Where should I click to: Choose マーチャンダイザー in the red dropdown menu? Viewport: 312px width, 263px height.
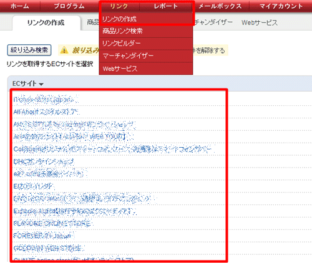[146, 55]
